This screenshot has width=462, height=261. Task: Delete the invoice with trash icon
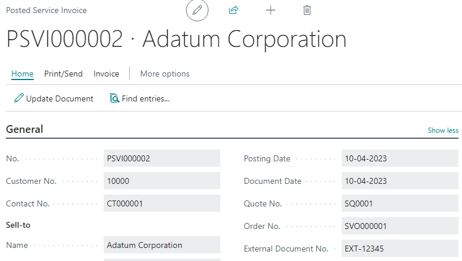307,10
